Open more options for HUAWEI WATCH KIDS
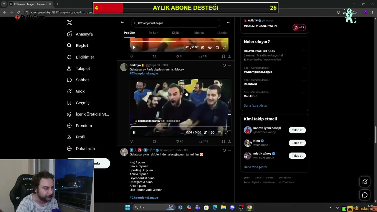 [x=304, y=51]
